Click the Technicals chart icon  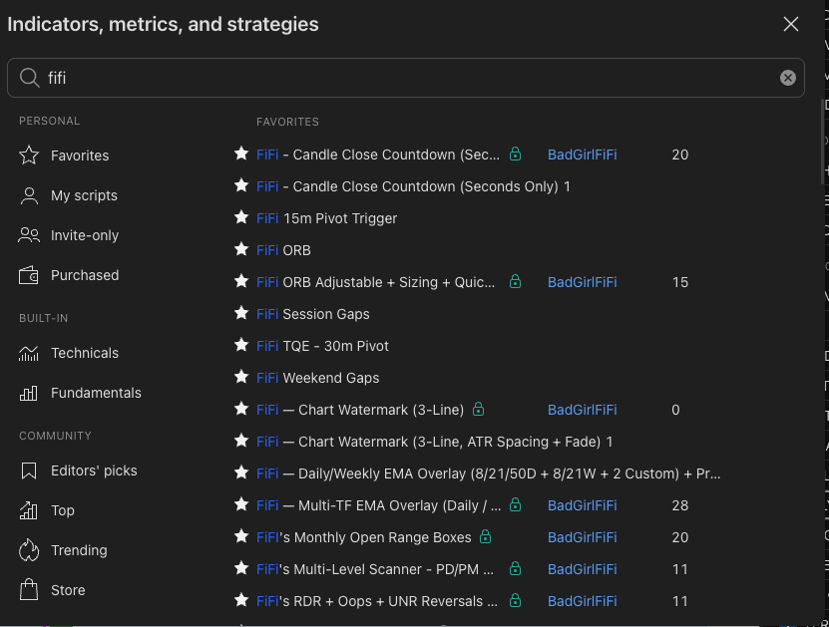[29, 353]
